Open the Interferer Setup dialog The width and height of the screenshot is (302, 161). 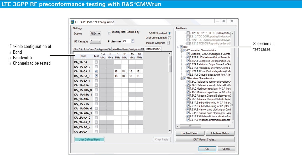(220, 133)
